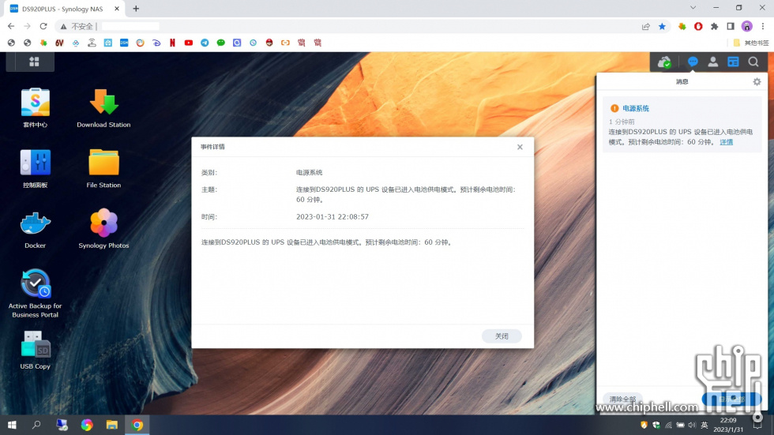This screenshot has width=774, height=435.
Task: Launch Docker from the desktop
Action: (x=35, y=229)
